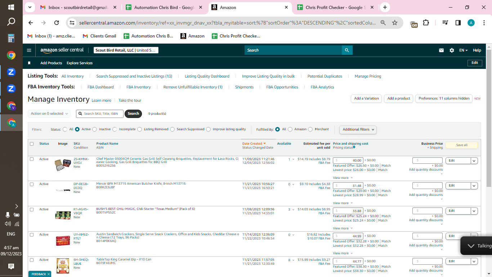Viewport: 492px width, 277px height.
Task: Open the Chrome profile avatar A
Action: pos(471,23)
